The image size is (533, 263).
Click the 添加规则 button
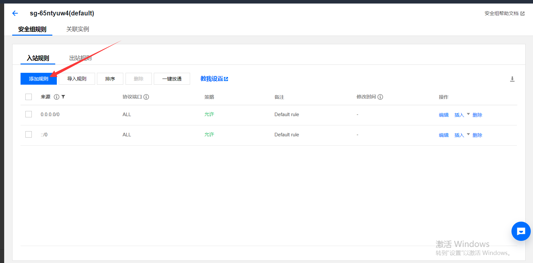click(39, 79)
